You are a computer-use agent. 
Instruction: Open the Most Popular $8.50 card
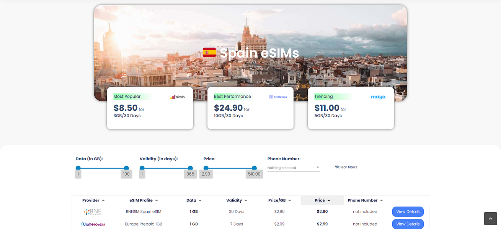(x=150, y=108)
